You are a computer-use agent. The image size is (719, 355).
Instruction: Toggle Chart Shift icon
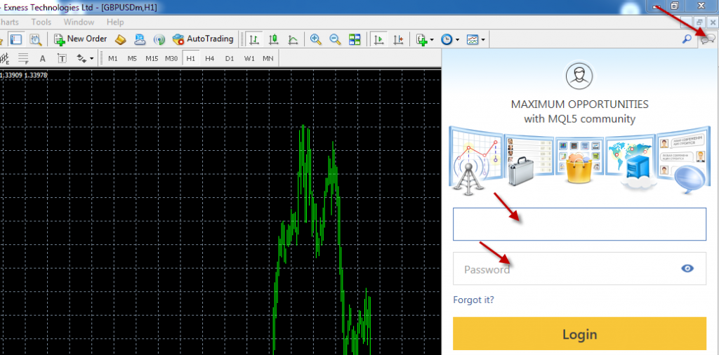(398, 40)
